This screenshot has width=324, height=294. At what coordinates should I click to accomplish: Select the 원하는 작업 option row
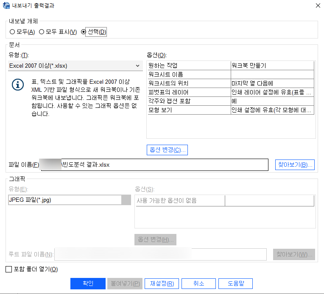[231, 66]
